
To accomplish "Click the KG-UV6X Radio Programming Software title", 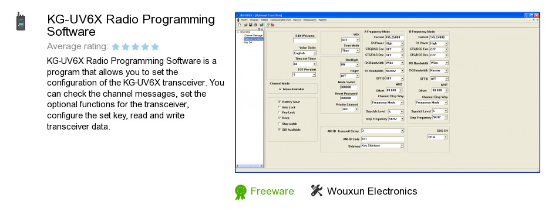I will (x=130, y=25).
